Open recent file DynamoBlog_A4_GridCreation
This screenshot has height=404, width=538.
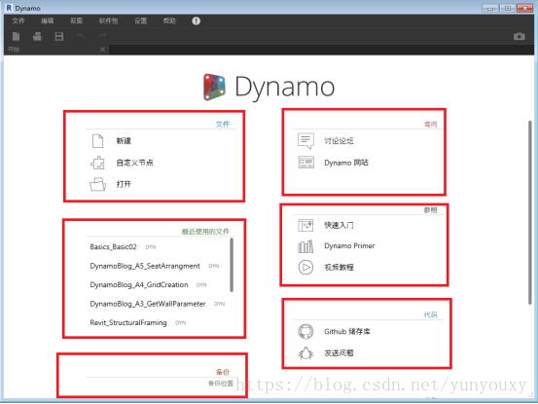click(139, 285)
